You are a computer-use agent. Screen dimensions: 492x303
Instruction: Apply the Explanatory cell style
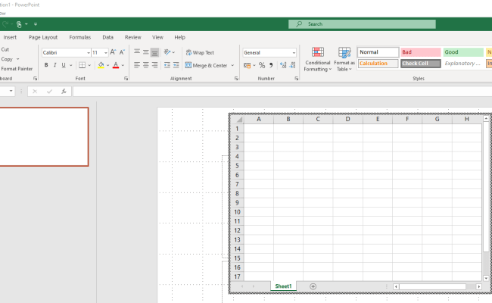tap(463, 64)
